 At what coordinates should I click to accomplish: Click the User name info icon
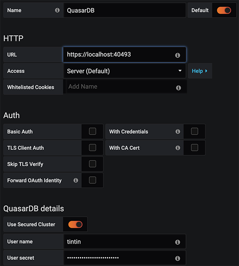(x=177, y=242)
